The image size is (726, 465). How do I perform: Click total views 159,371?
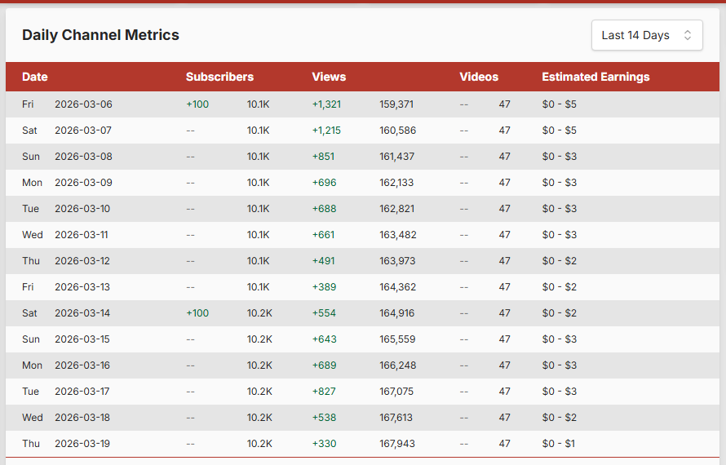point(396,104)
